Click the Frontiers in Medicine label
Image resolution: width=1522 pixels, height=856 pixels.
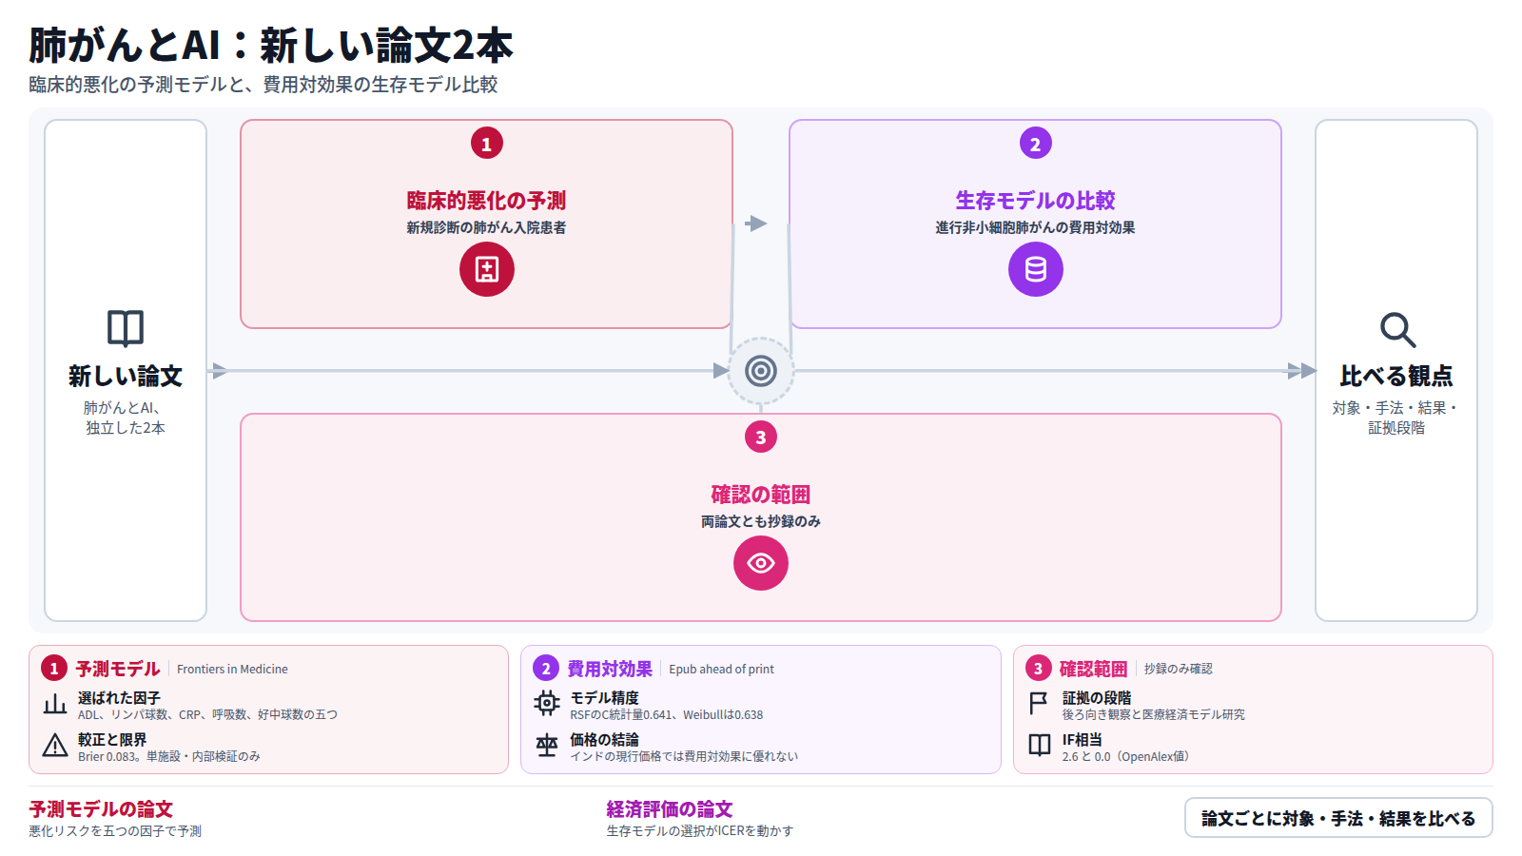coord(232,670)
